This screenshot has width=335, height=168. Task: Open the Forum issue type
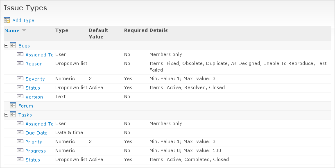coord(26,106)
